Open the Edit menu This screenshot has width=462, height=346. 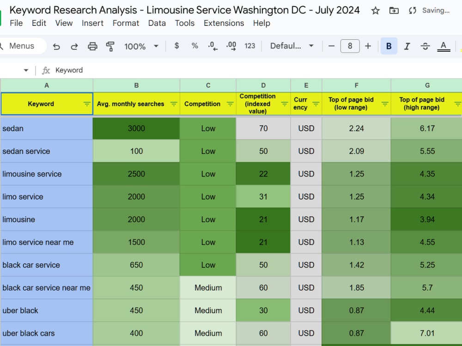click(x=39, y=23)
